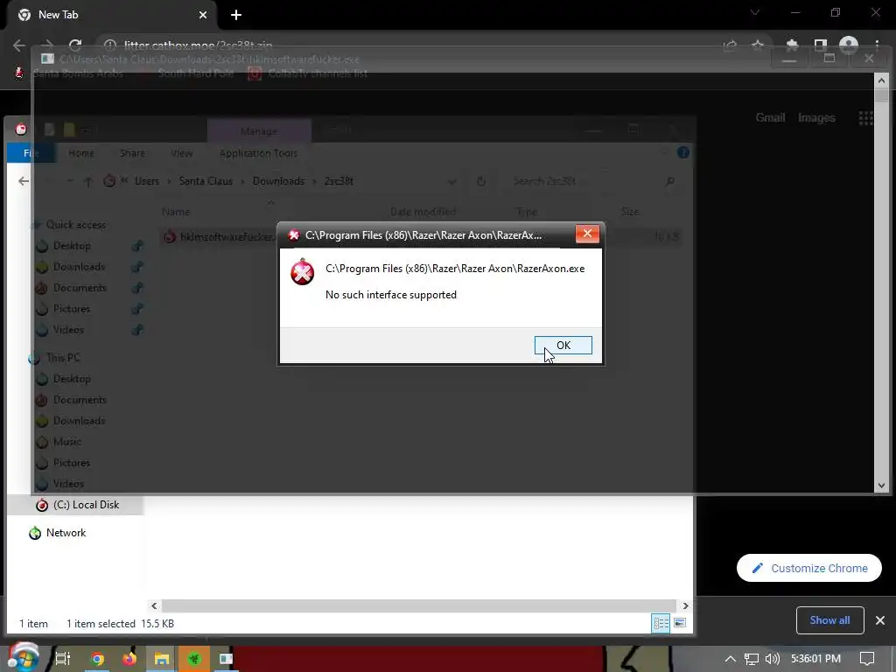This screenshot has height=672, width=896.
Task: Sort files by the Date modified column
Action: point(423,212)
